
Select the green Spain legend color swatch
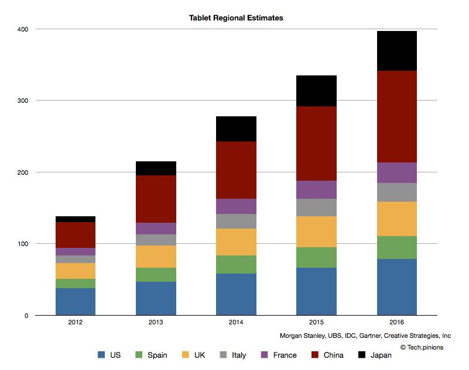pos(139,354)
